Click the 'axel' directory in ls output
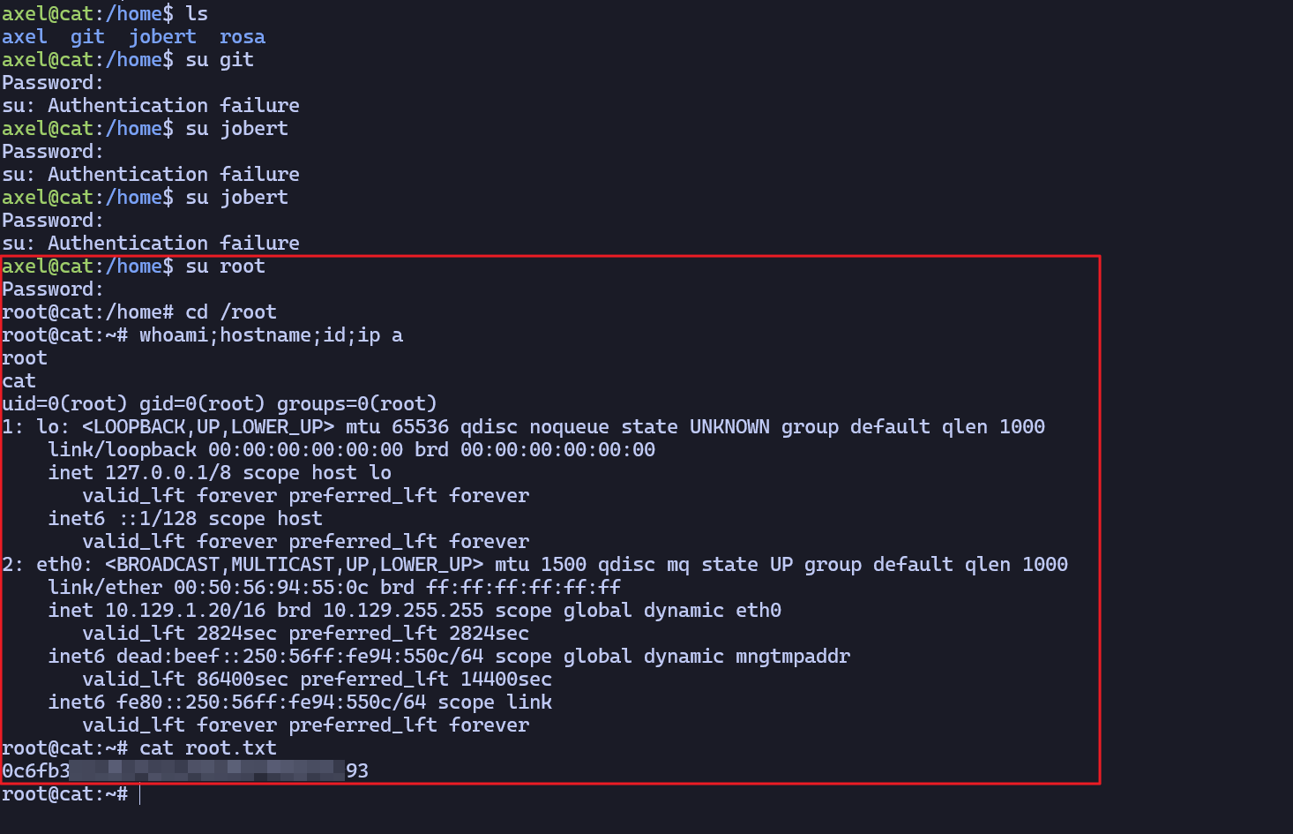Viewport: 1293px width, 834px height. [x=25, y=37]
